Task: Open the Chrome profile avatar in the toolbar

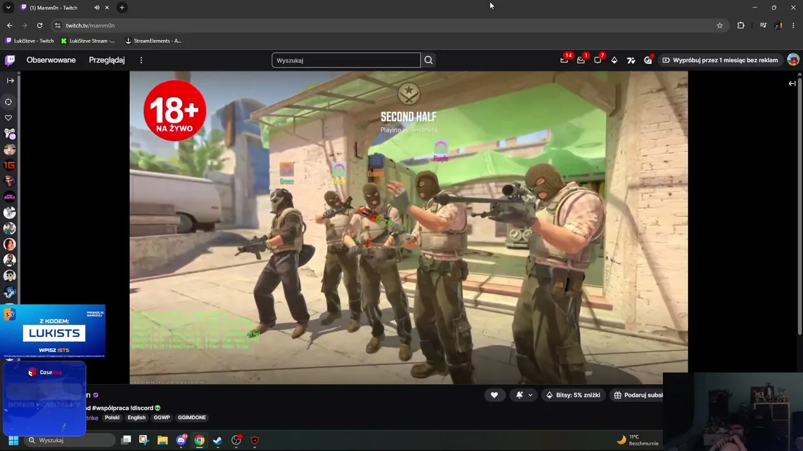Action: [x=779, y=26]
